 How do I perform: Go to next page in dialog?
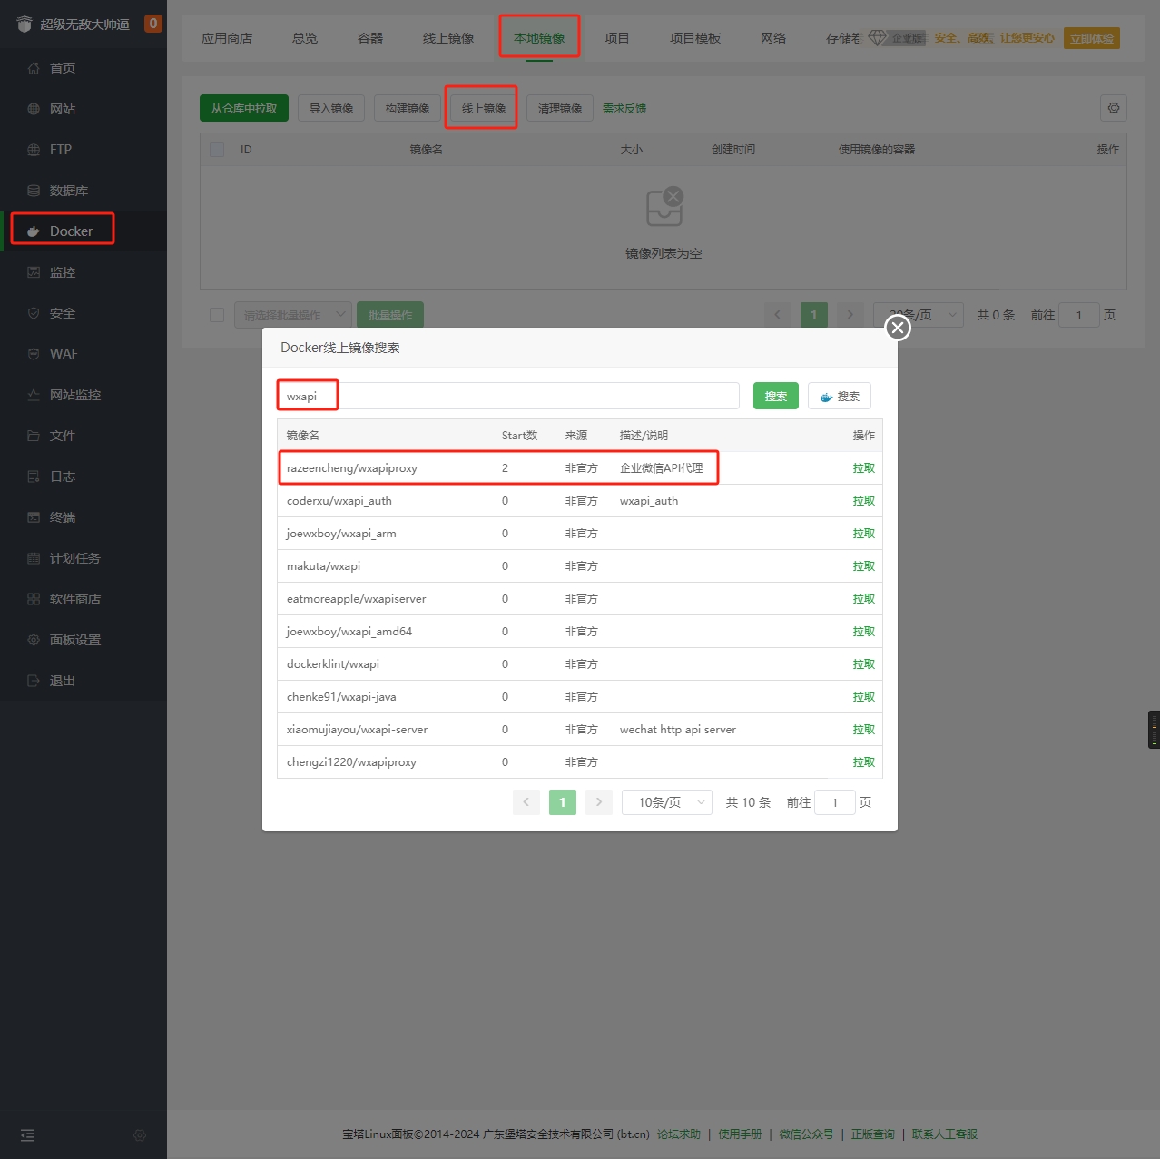[x=599, y=802]
